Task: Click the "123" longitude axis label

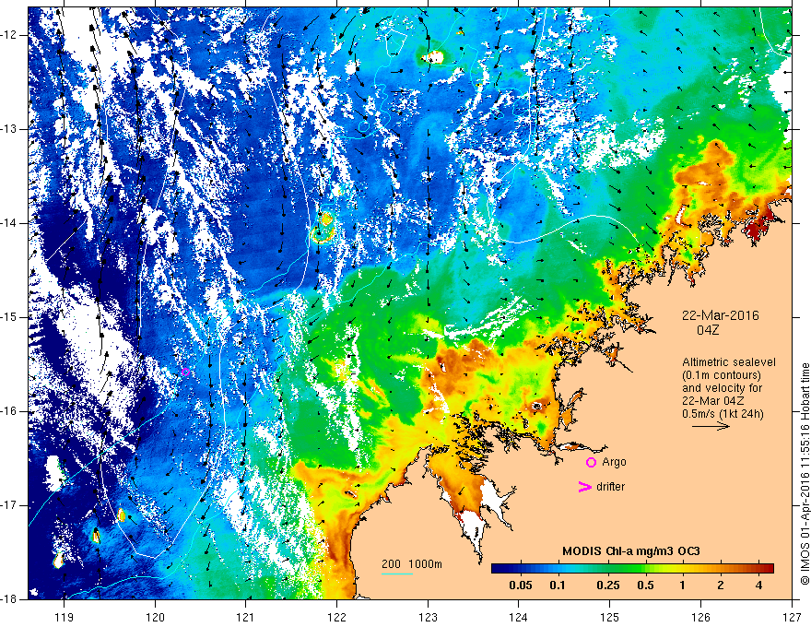Action: [x=428, y=617]
